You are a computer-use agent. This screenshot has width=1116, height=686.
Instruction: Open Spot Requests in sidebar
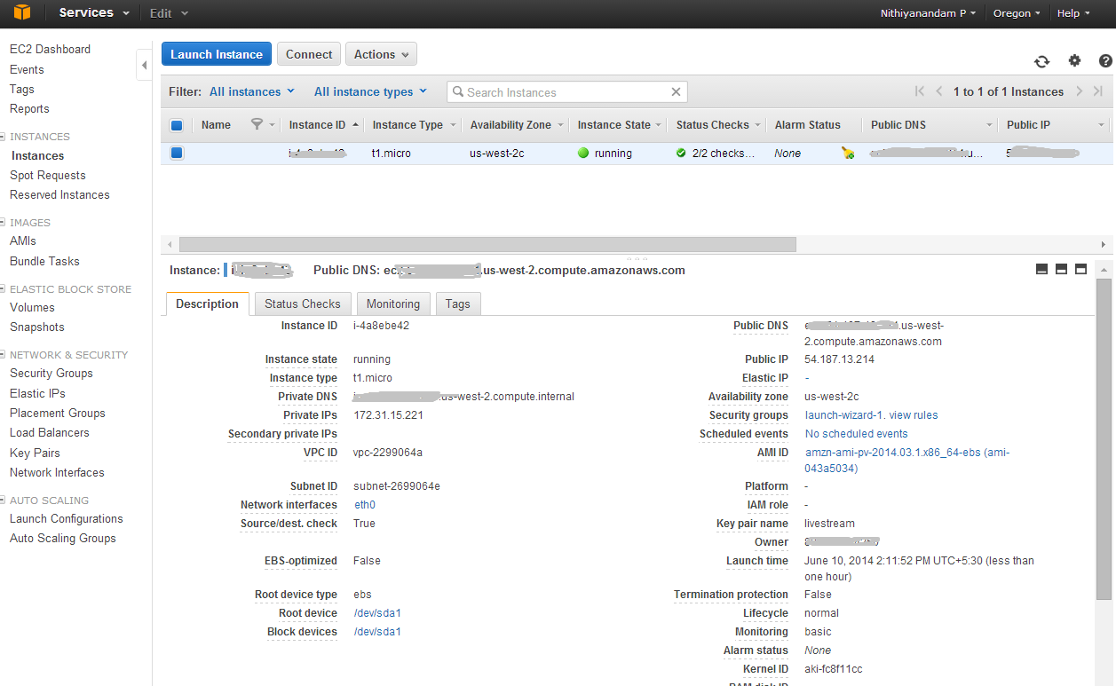(48, 175)
